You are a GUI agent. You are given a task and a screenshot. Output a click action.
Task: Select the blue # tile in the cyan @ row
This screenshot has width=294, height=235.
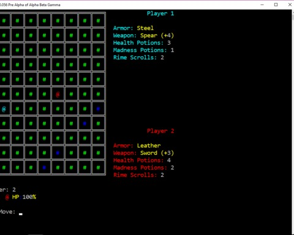click(x=98, y=109)
